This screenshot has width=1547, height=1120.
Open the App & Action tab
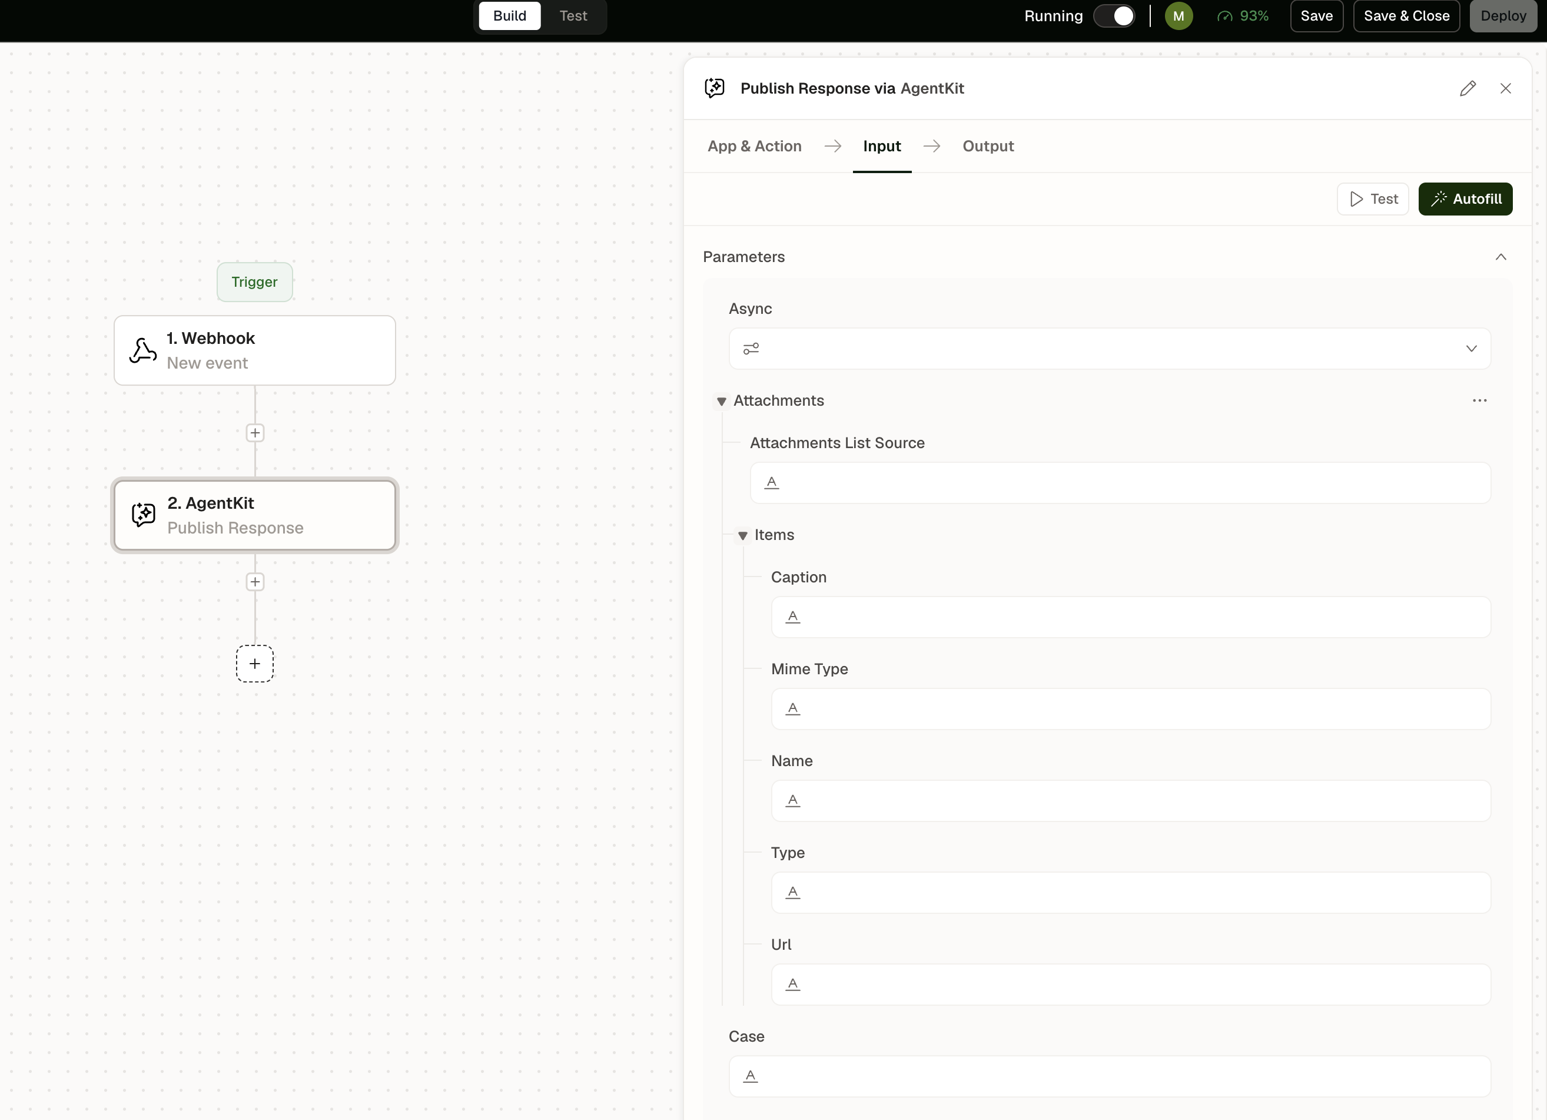point(755,146)
